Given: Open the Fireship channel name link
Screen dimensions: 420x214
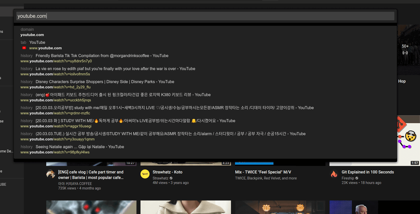Looking at the screenshot, I should click(x=348, y=178).
